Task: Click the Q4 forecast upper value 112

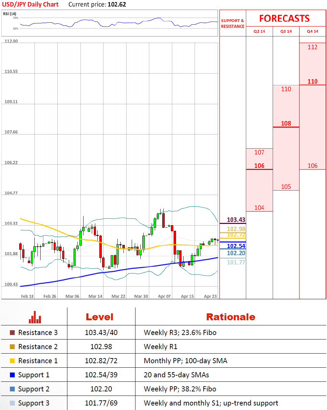Action: click(313, 47)
